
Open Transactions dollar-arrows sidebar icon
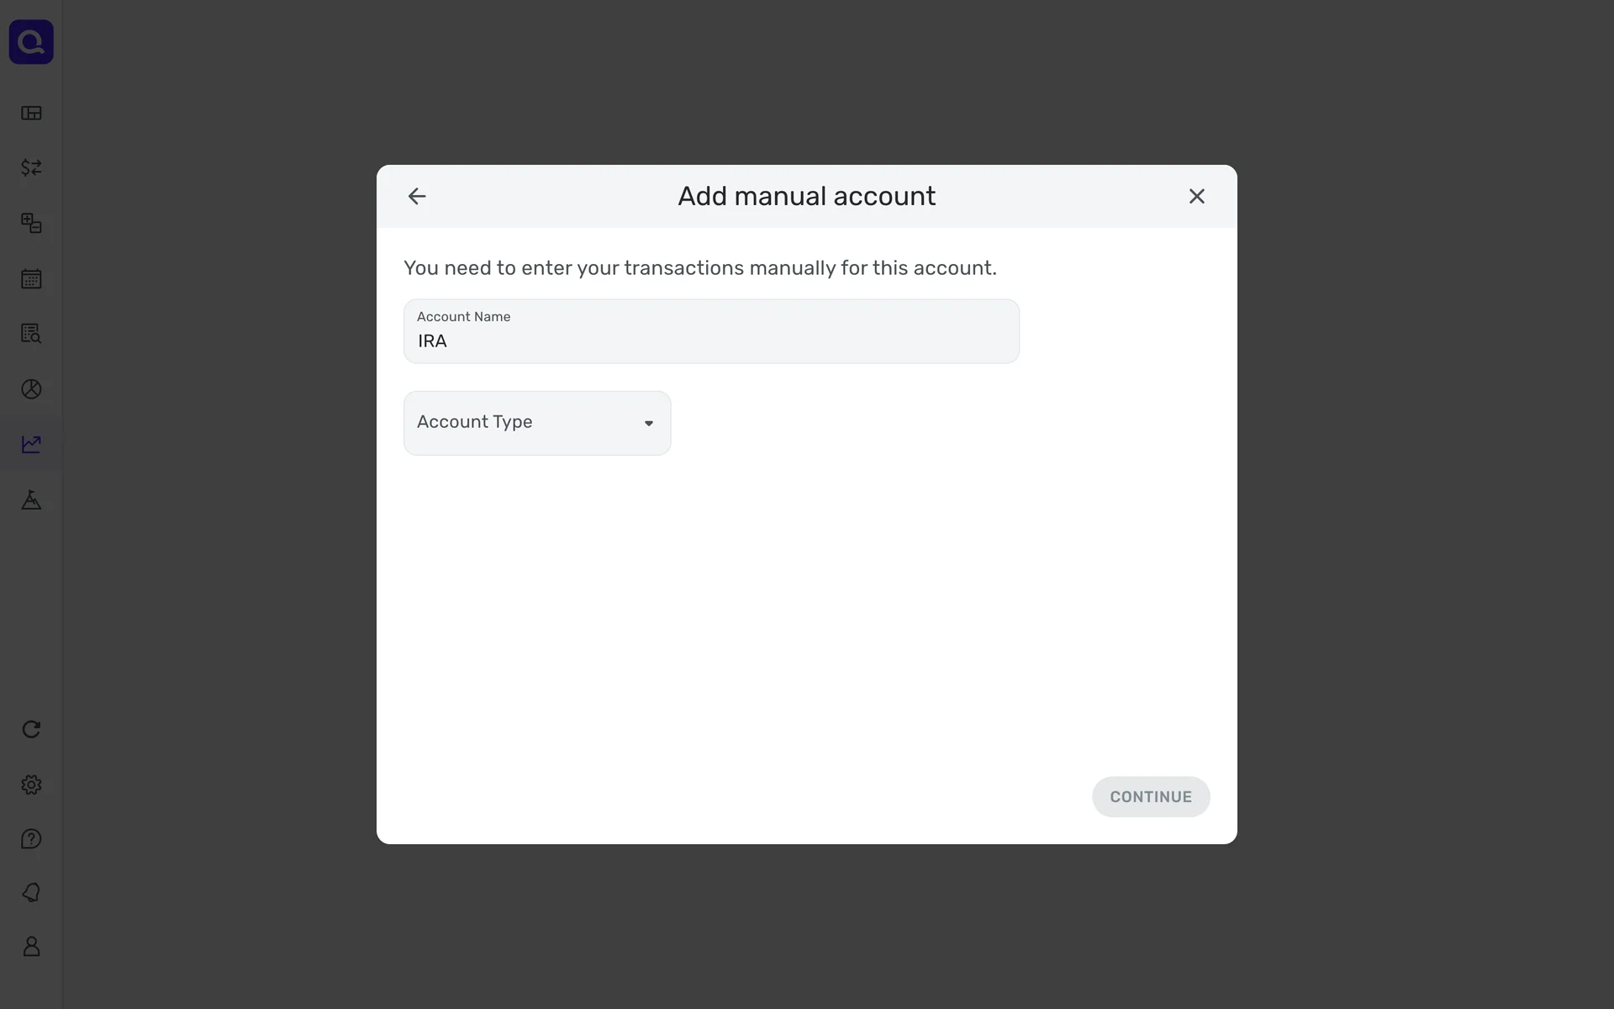click(31, 168)
